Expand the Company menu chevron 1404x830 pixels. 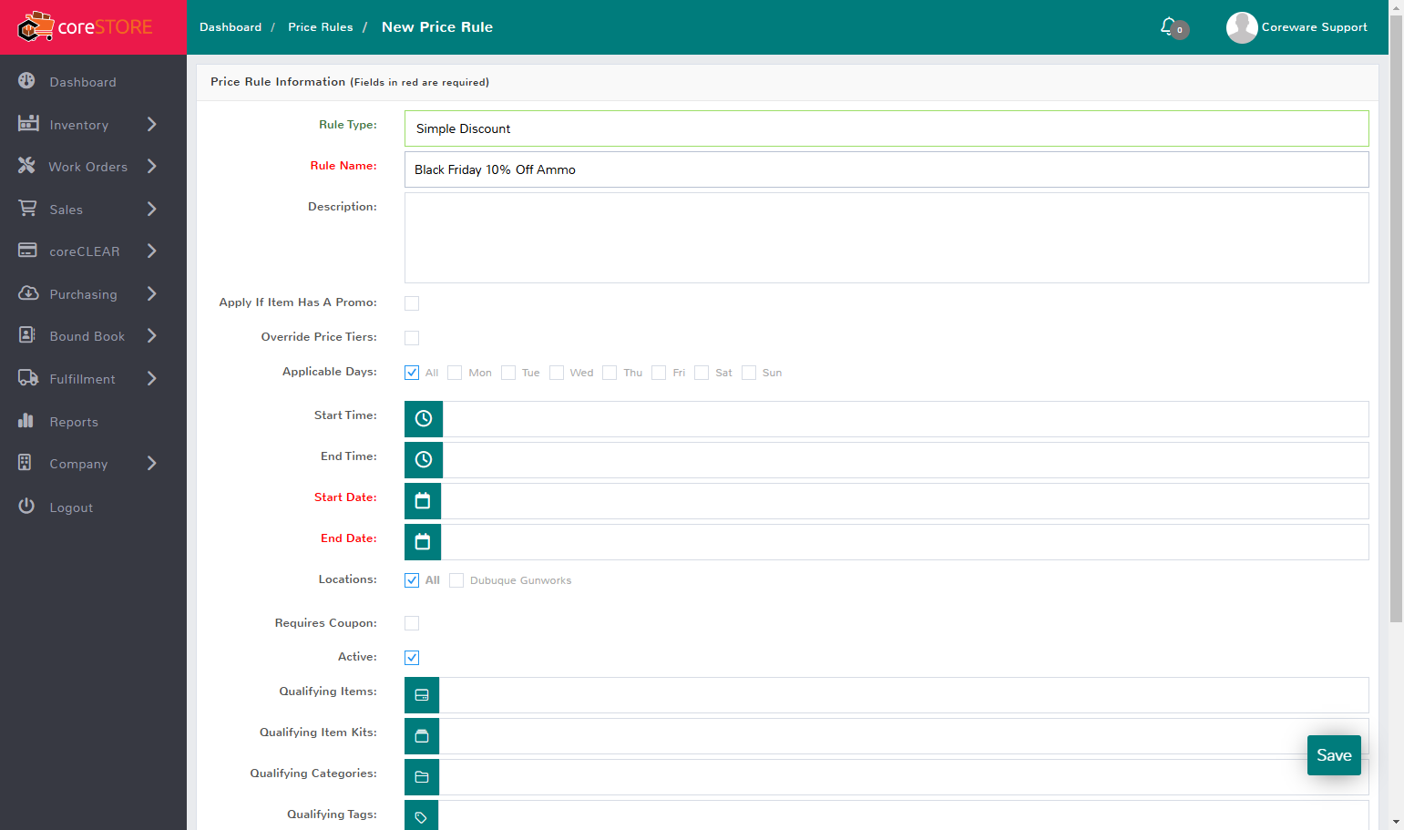point(152,463)
